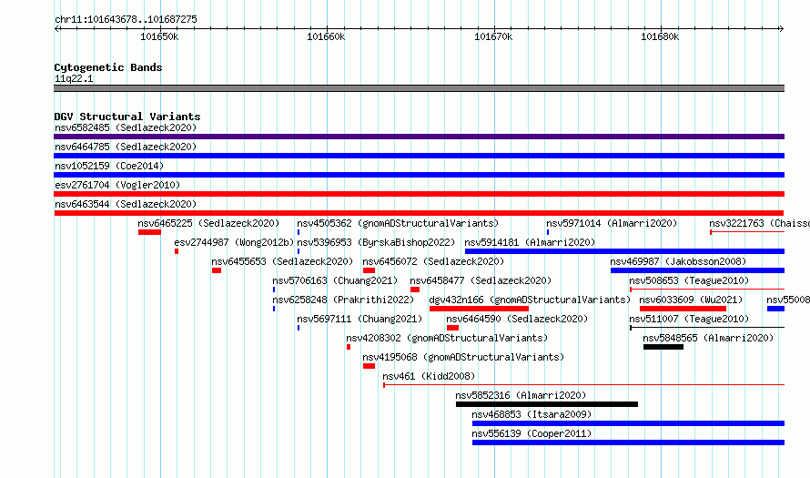This screenshot has width=810, height=478.
Task: Open nsv511007 (Teague2010) label
Action: click(689, 319)
